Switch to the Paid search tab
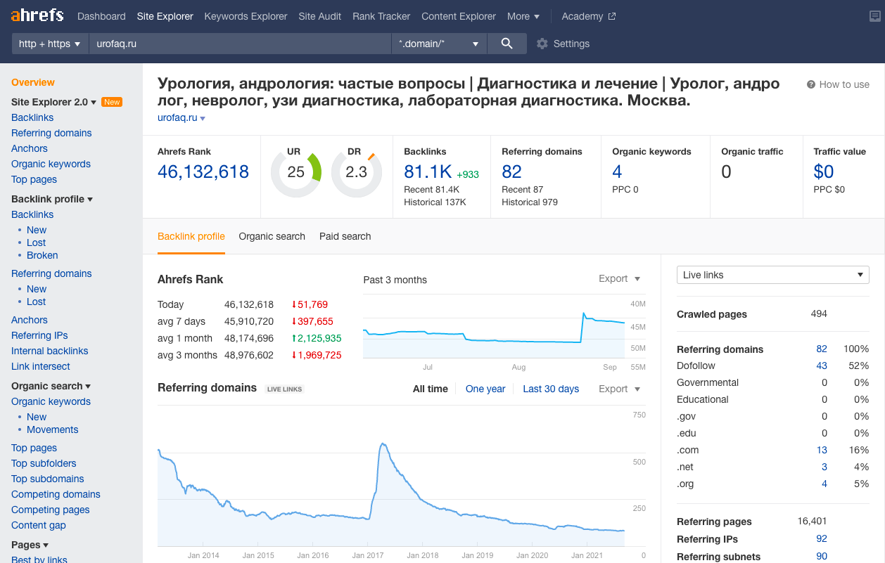 click(x=345, y=236)
